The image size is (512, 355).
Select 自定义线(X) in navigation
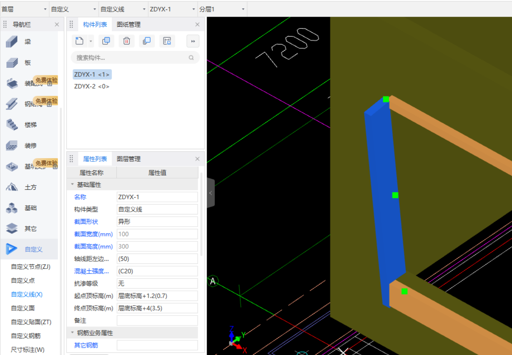27,294
